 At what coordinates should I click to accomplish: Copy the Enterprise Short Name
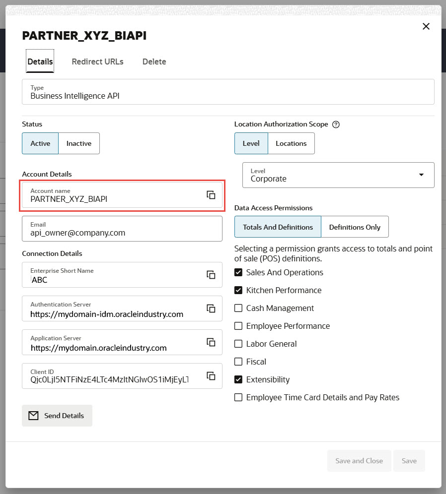(211, 275)
